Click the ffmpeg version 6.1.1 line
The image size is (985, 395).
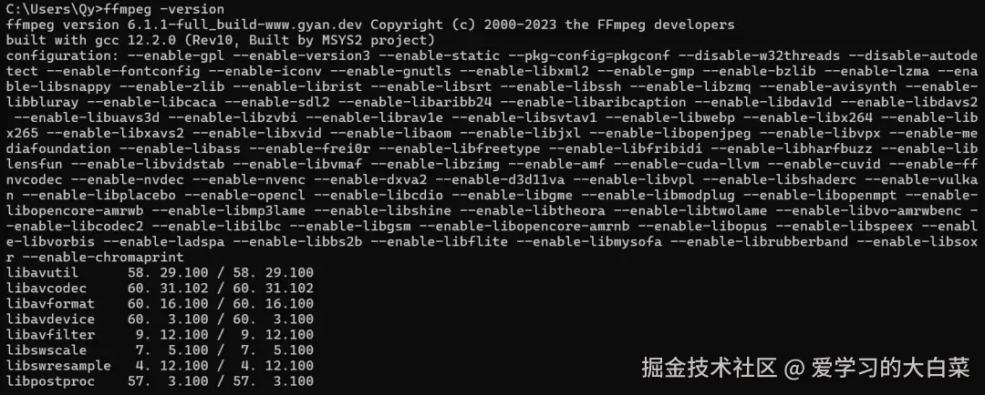tap(370, 25)
